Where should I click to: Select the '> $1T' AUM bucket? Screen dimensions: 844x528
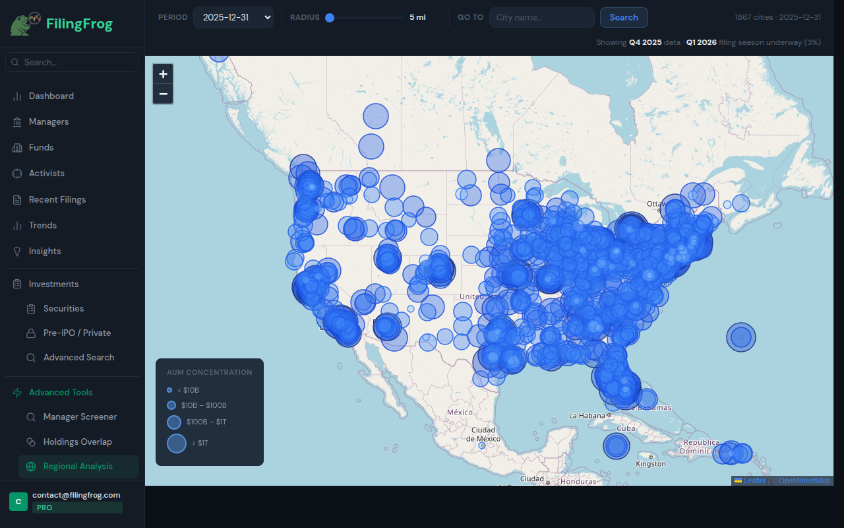(176, 443)
